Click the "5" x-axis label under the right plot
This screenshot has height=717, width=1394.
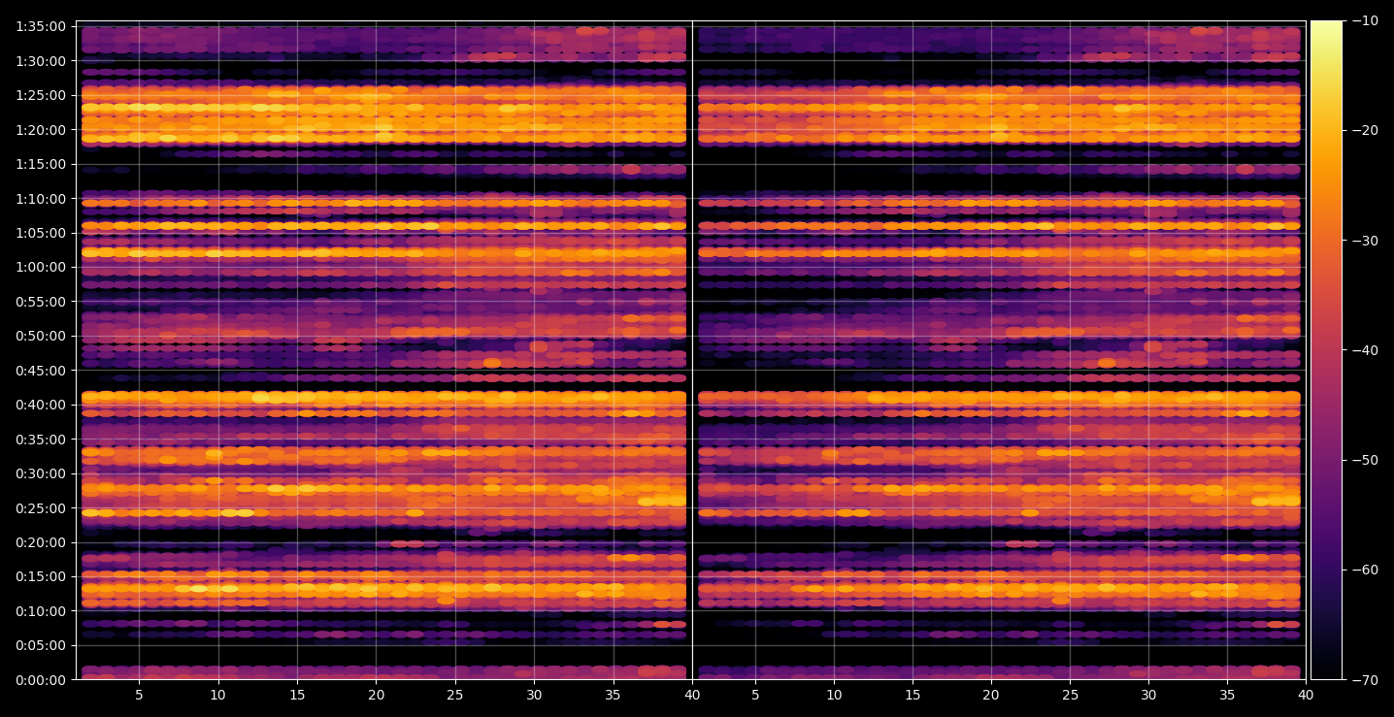click(754, 696)
